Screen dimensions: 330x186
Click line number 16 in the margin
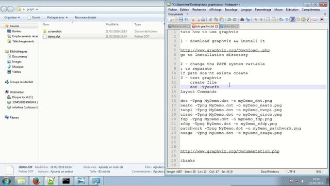(173, 101)
